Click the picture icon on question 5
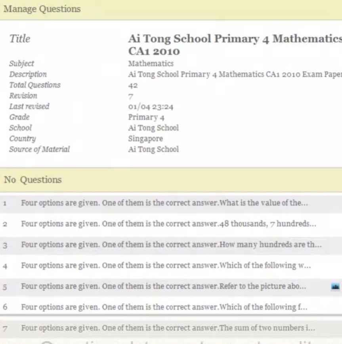The width and height of the screenshot is (342, 344). [x=335, y=287]
